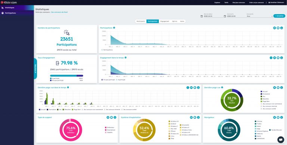Switch to the Opt-ins tab
The image size is (287, 145).
click(x=175, y=21)
